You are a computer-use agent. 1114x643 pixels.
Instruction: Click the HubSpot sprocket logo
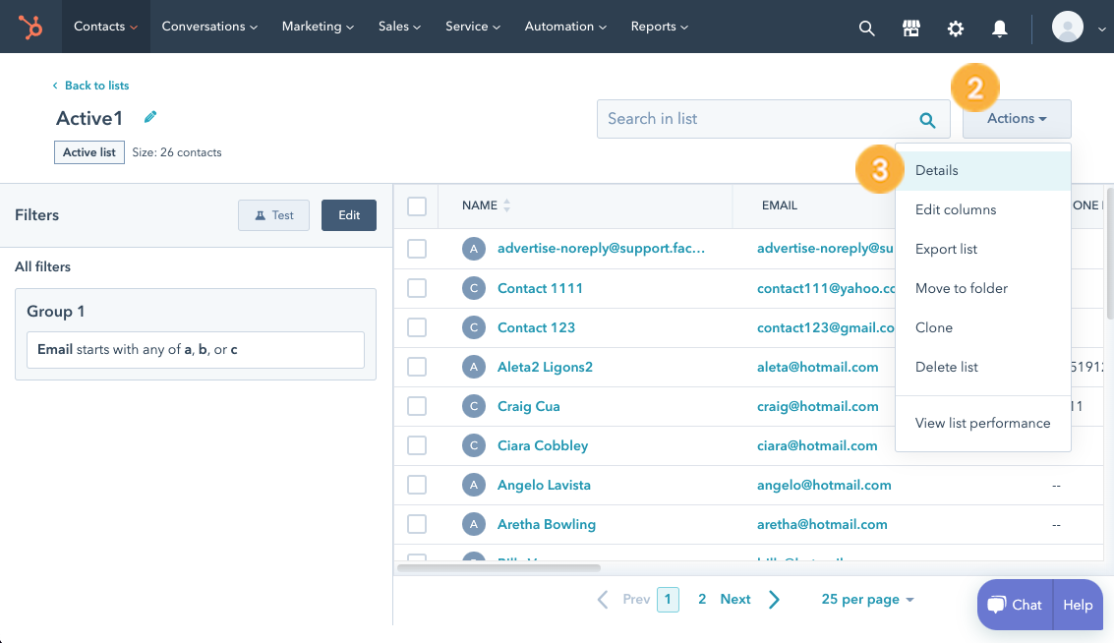click(30, 27)
